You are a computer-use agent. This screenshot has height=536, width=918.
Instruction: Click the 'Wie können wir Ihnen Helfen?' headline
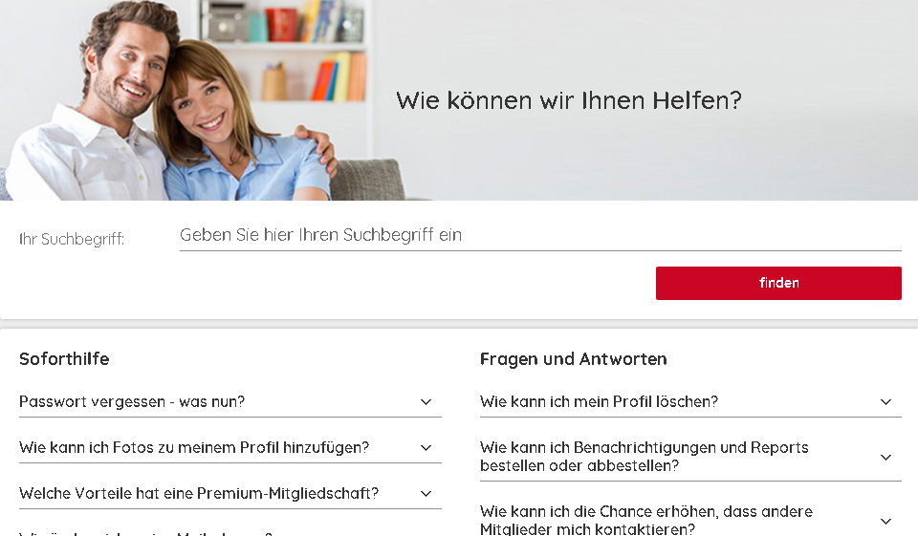tap(568, 100)
